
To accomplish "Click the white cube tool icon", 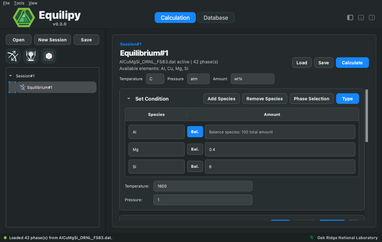I will pyautogui.click(x=49, y=56).
